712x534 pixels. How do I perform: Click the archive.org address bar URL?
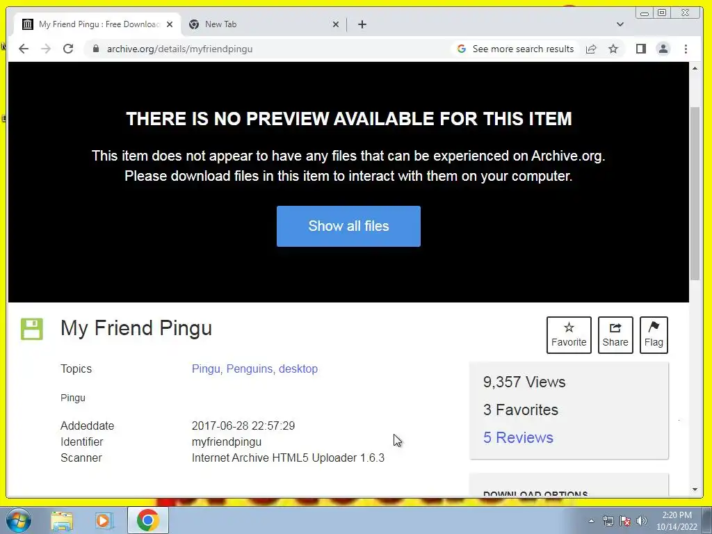[179, 49]
